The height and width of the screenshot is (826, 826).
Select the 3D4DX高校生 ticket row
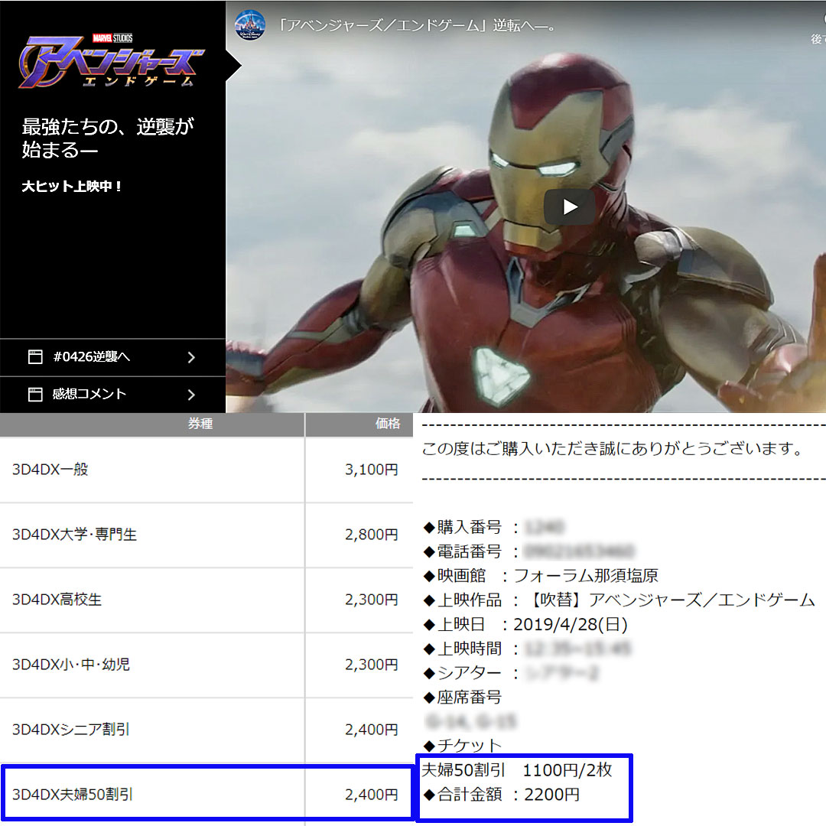206,600
